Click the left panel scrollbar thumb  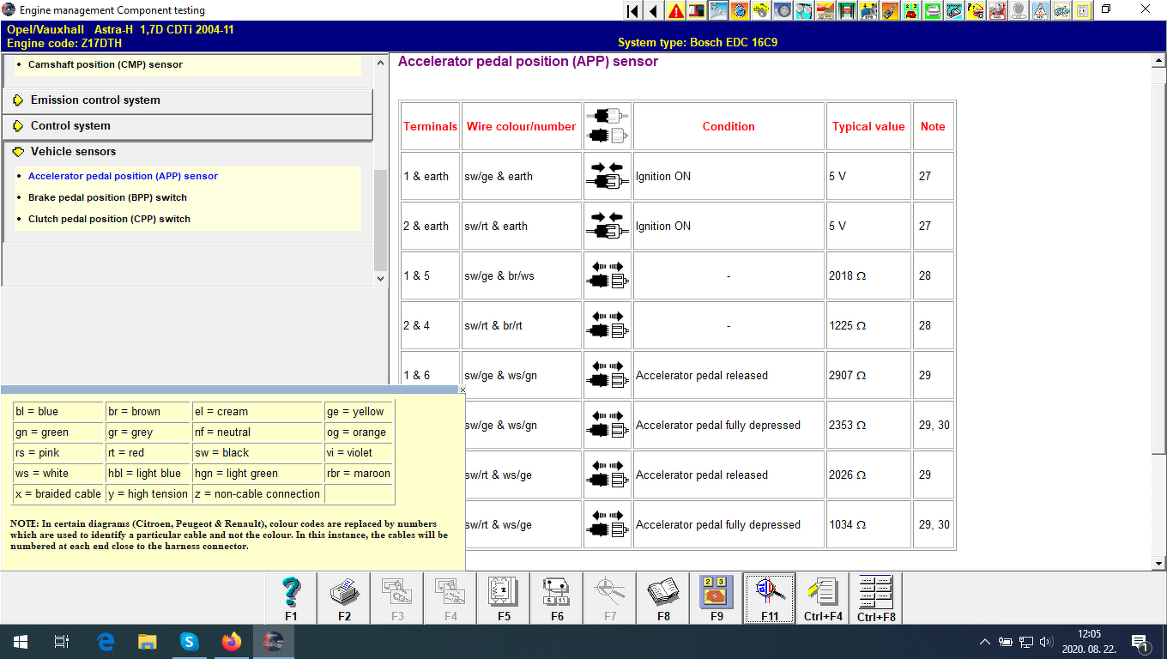[x=381, y=219]
